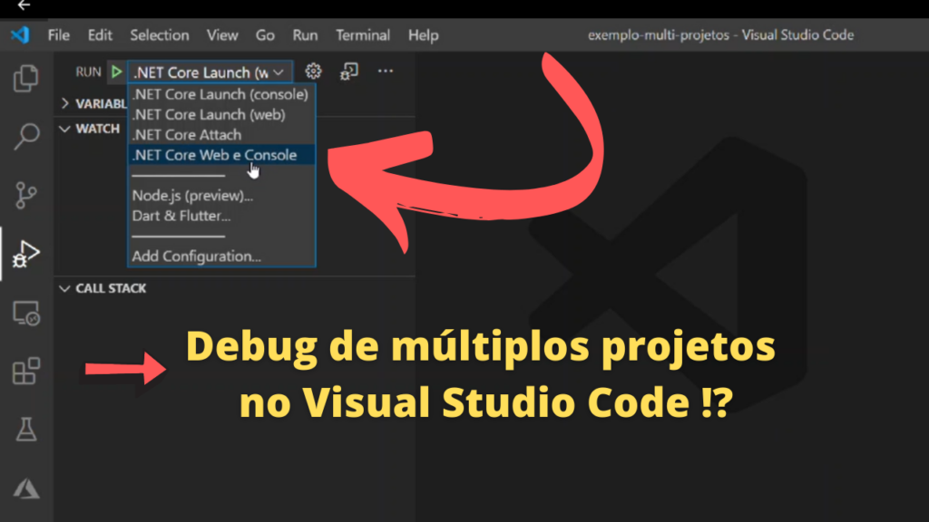Click the Run and Debug sidebar icon

[27, 255]
